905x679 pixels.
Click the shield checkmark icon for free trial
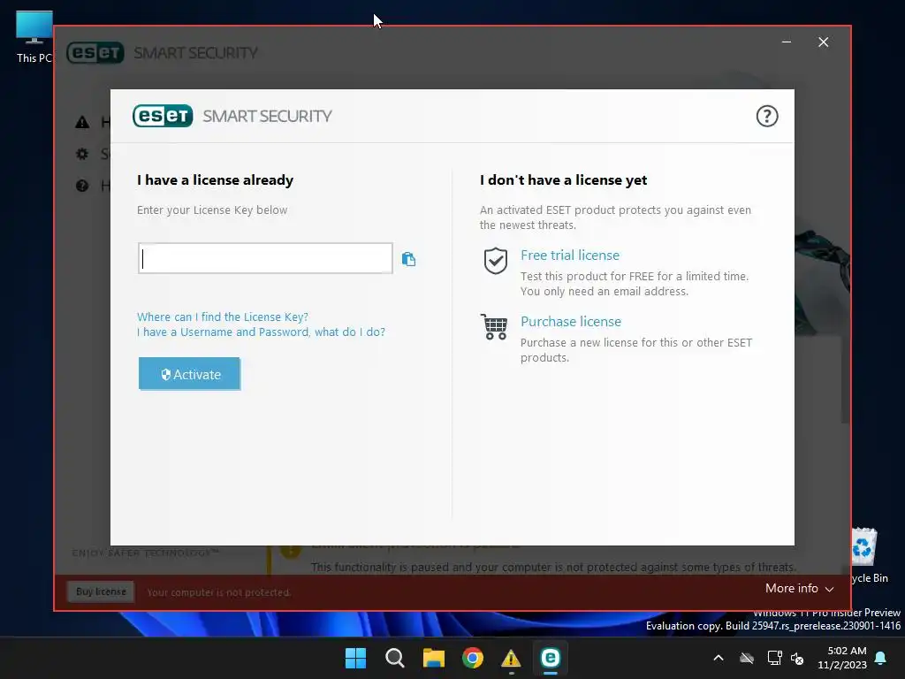point(495,261)
